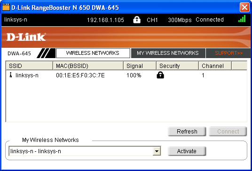Click the MAC(BSSID) column header
The height and width of the screenshot is (171, 252).
88,66
